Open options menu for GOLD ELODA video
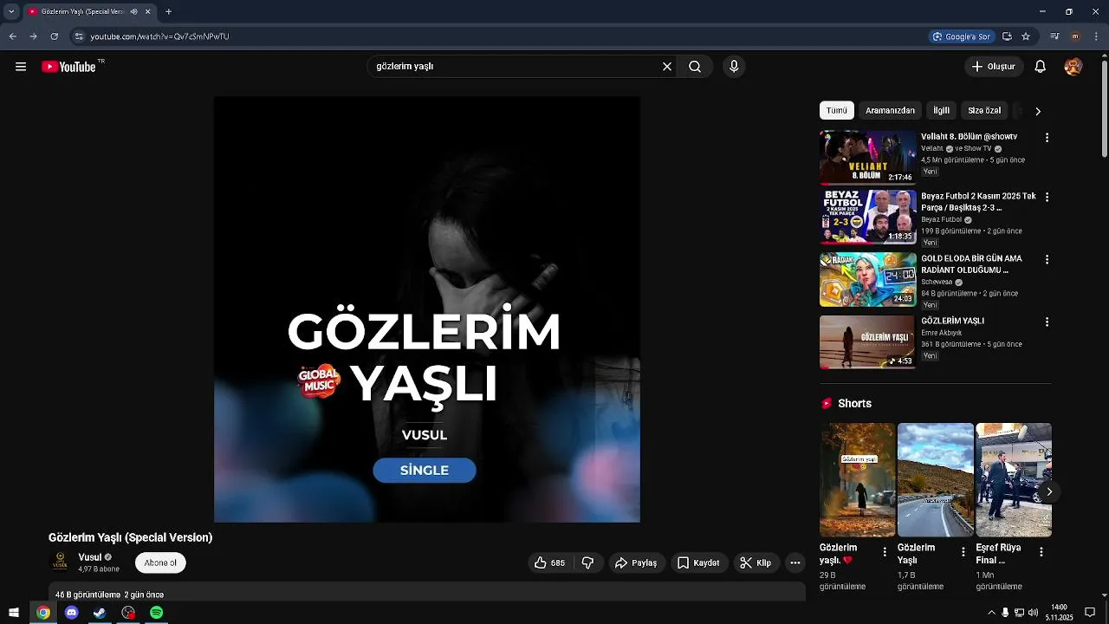 point(1047,260)
